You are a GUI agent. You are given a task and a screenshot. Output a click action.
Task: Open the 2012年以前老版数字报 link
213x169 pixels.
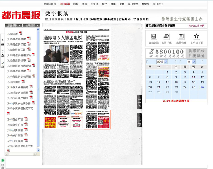pos(176,101)
